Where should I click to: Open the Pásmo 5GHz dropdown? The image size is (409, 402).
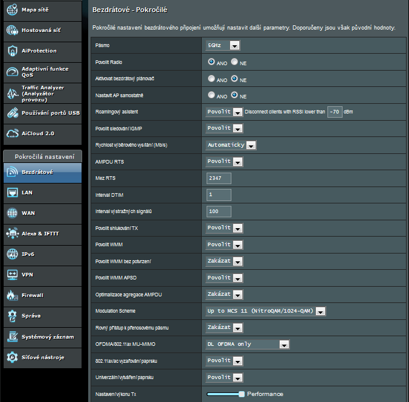(222, 45)
